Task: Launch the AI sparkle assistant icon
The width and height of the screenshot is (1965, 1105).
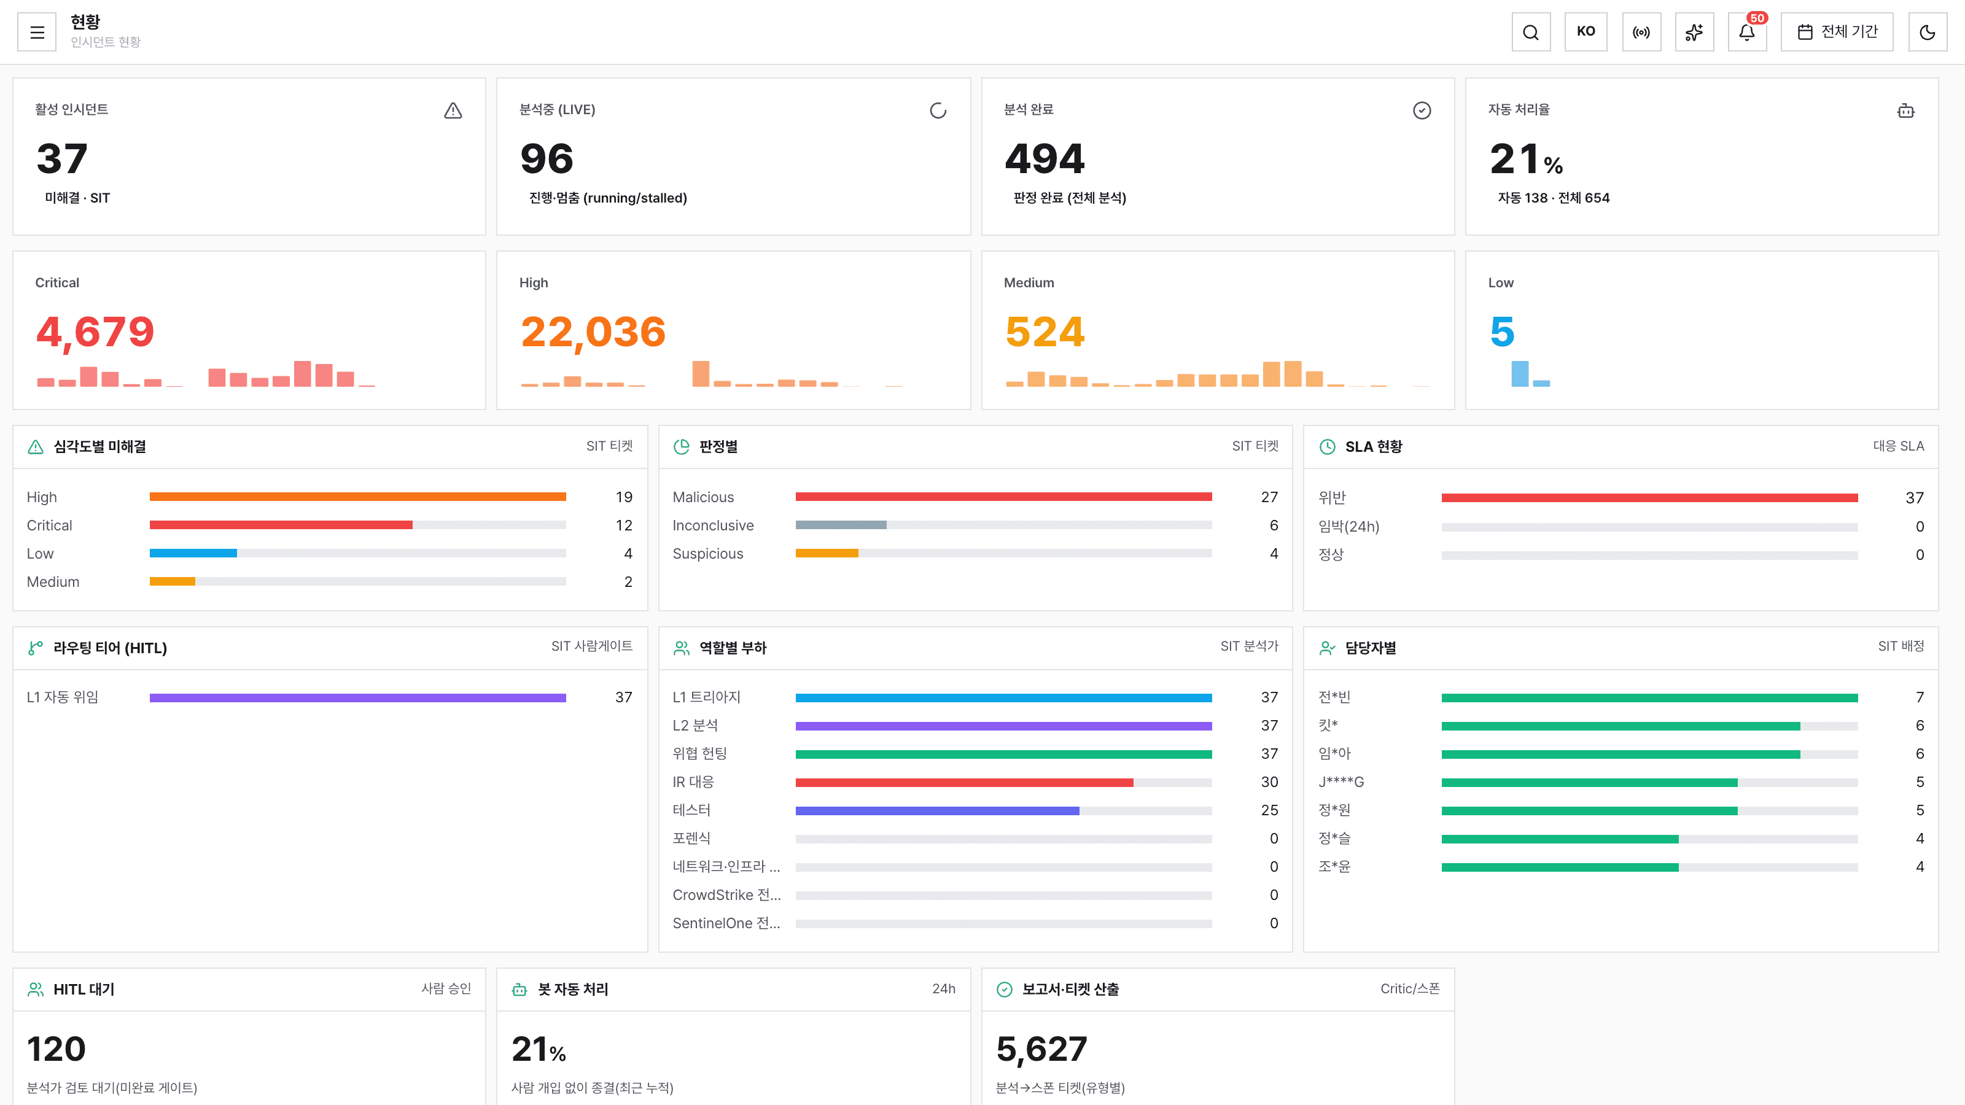Action: point(1694,32)
